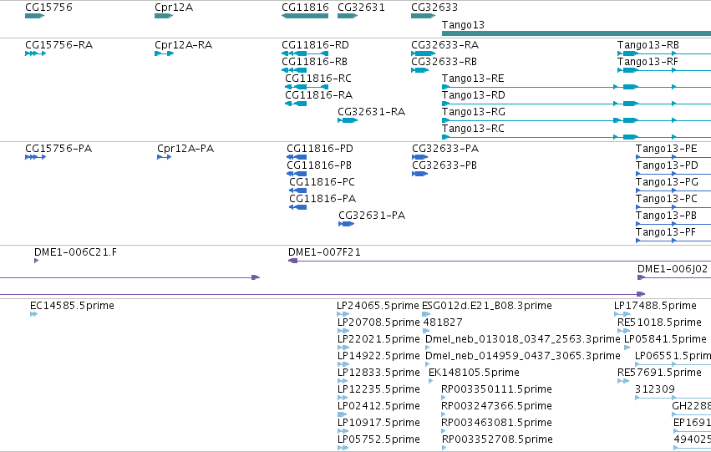
Task: Click clone DME1-006J02
Action: (x=672, y=269)
